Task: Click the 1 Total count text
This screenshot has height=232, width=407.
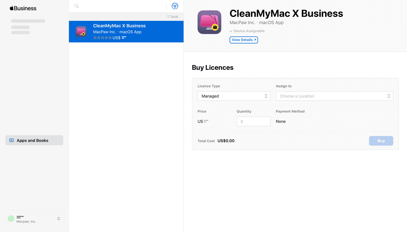Action: [173, 17]
